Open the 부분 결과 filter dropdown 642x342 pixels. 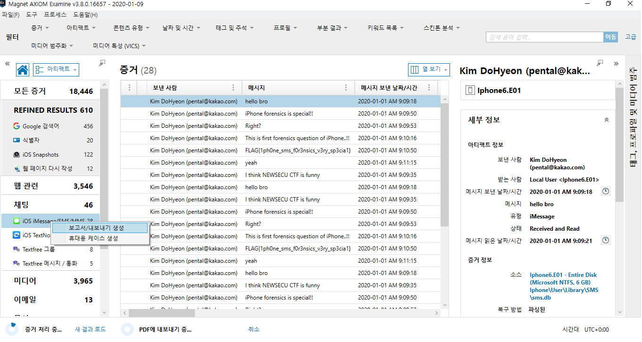(332, 28)
